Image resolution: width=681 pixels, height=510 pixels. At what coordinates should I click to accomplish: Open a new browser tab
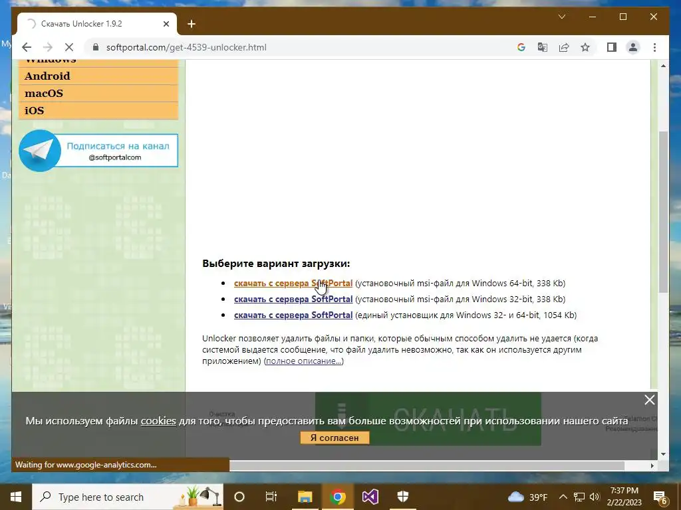point(192,24)
